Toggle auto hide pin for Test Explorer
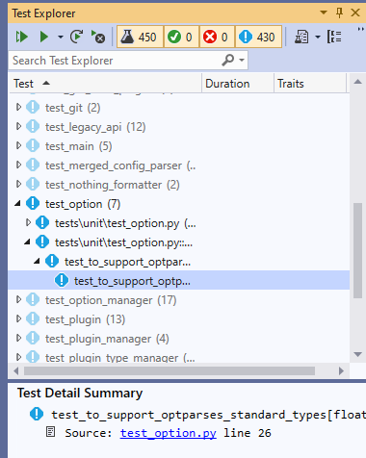This screenshot has height=458, width=366. pyautogui.click(x=339, y=13)
